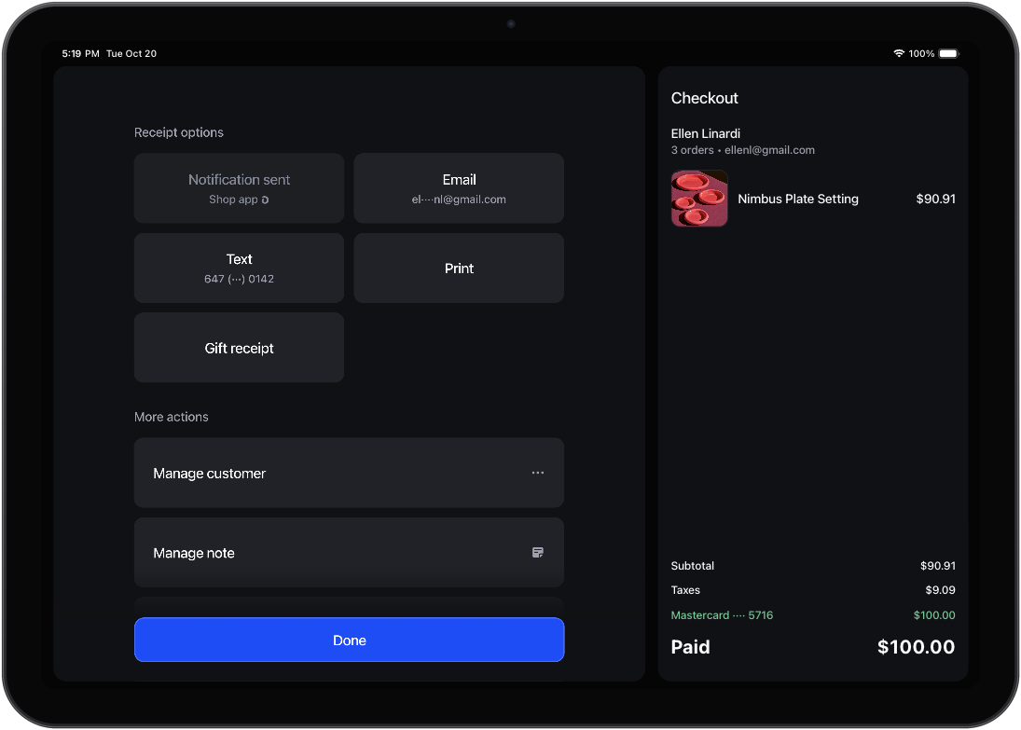
Task: Send the receipt by Email
Action: [x=459, y=188]
